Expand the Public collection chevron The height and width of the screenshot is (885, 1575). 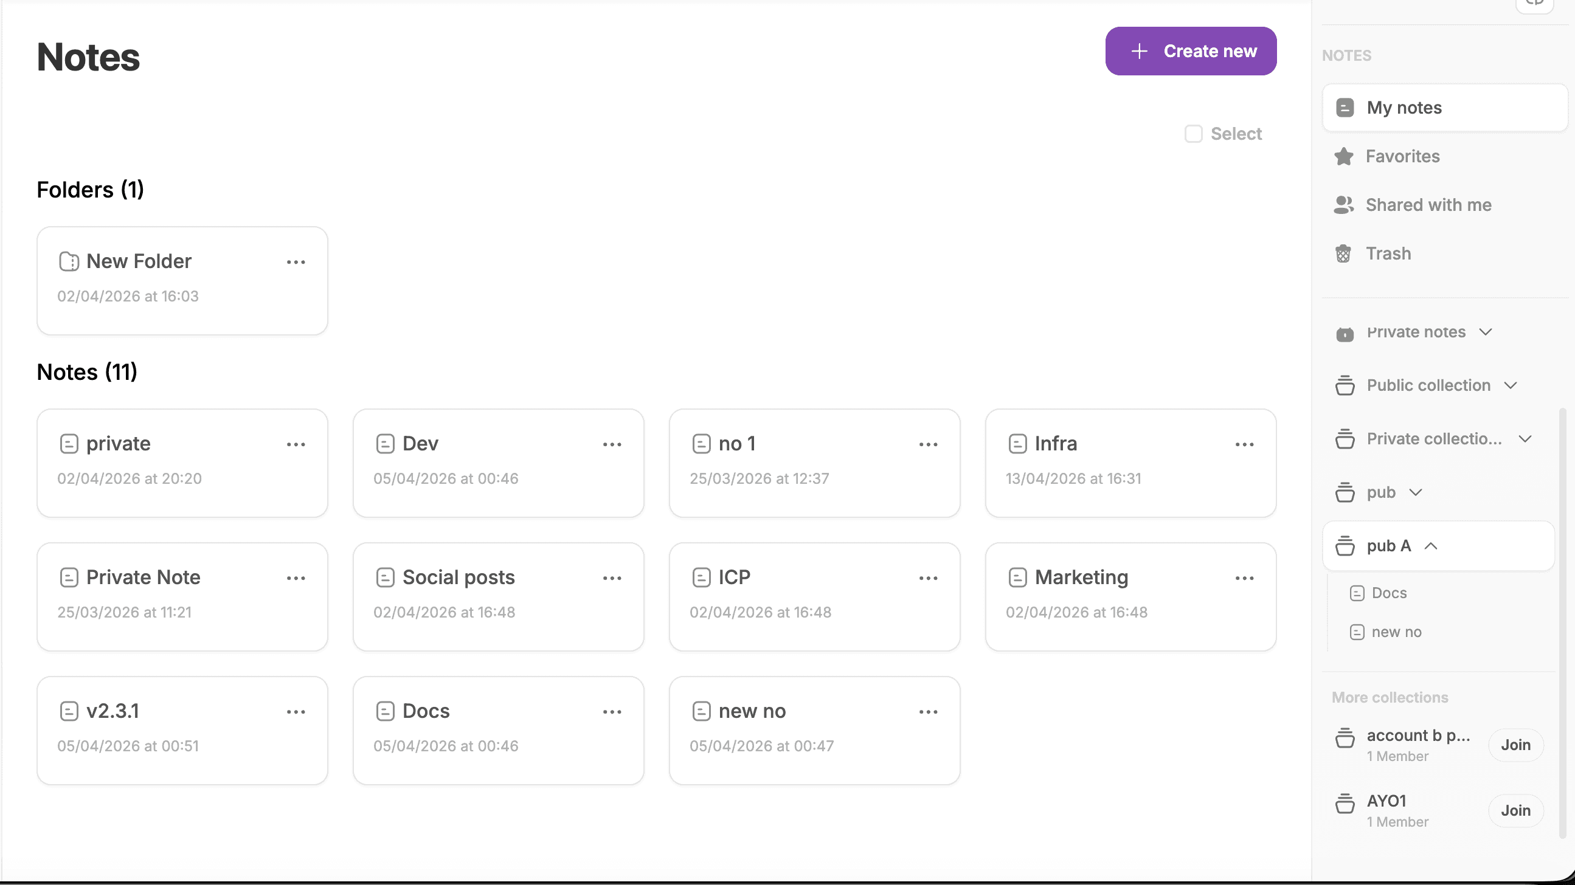click(1511, 385)
